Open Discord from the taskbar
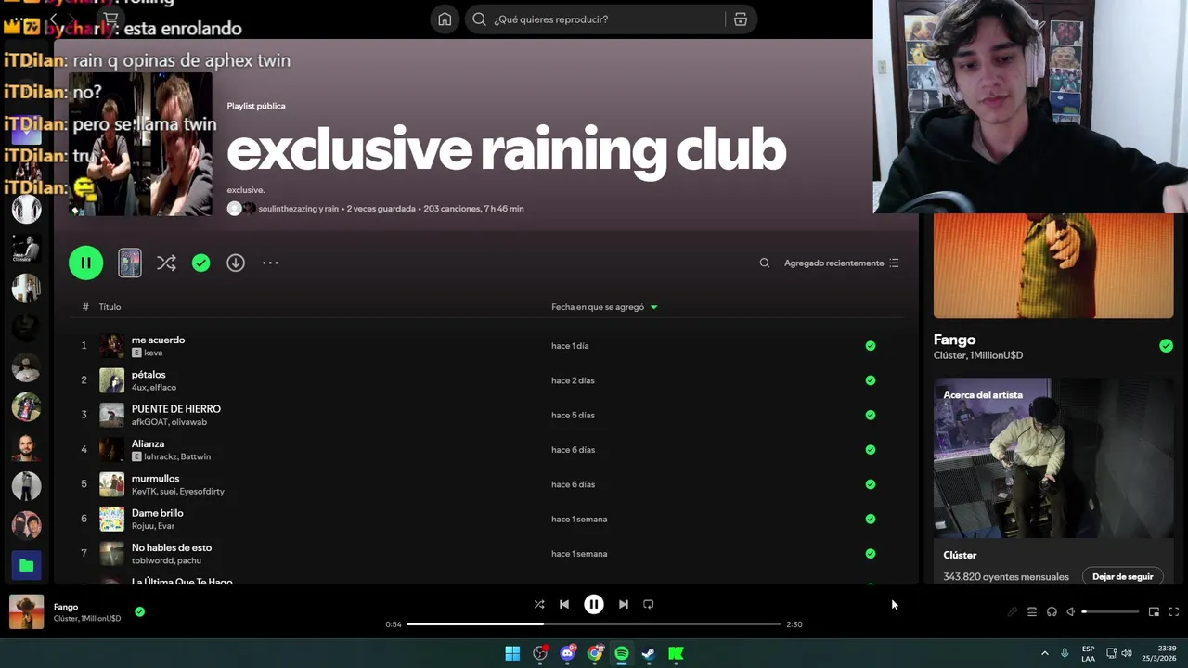 coord(567,653)
